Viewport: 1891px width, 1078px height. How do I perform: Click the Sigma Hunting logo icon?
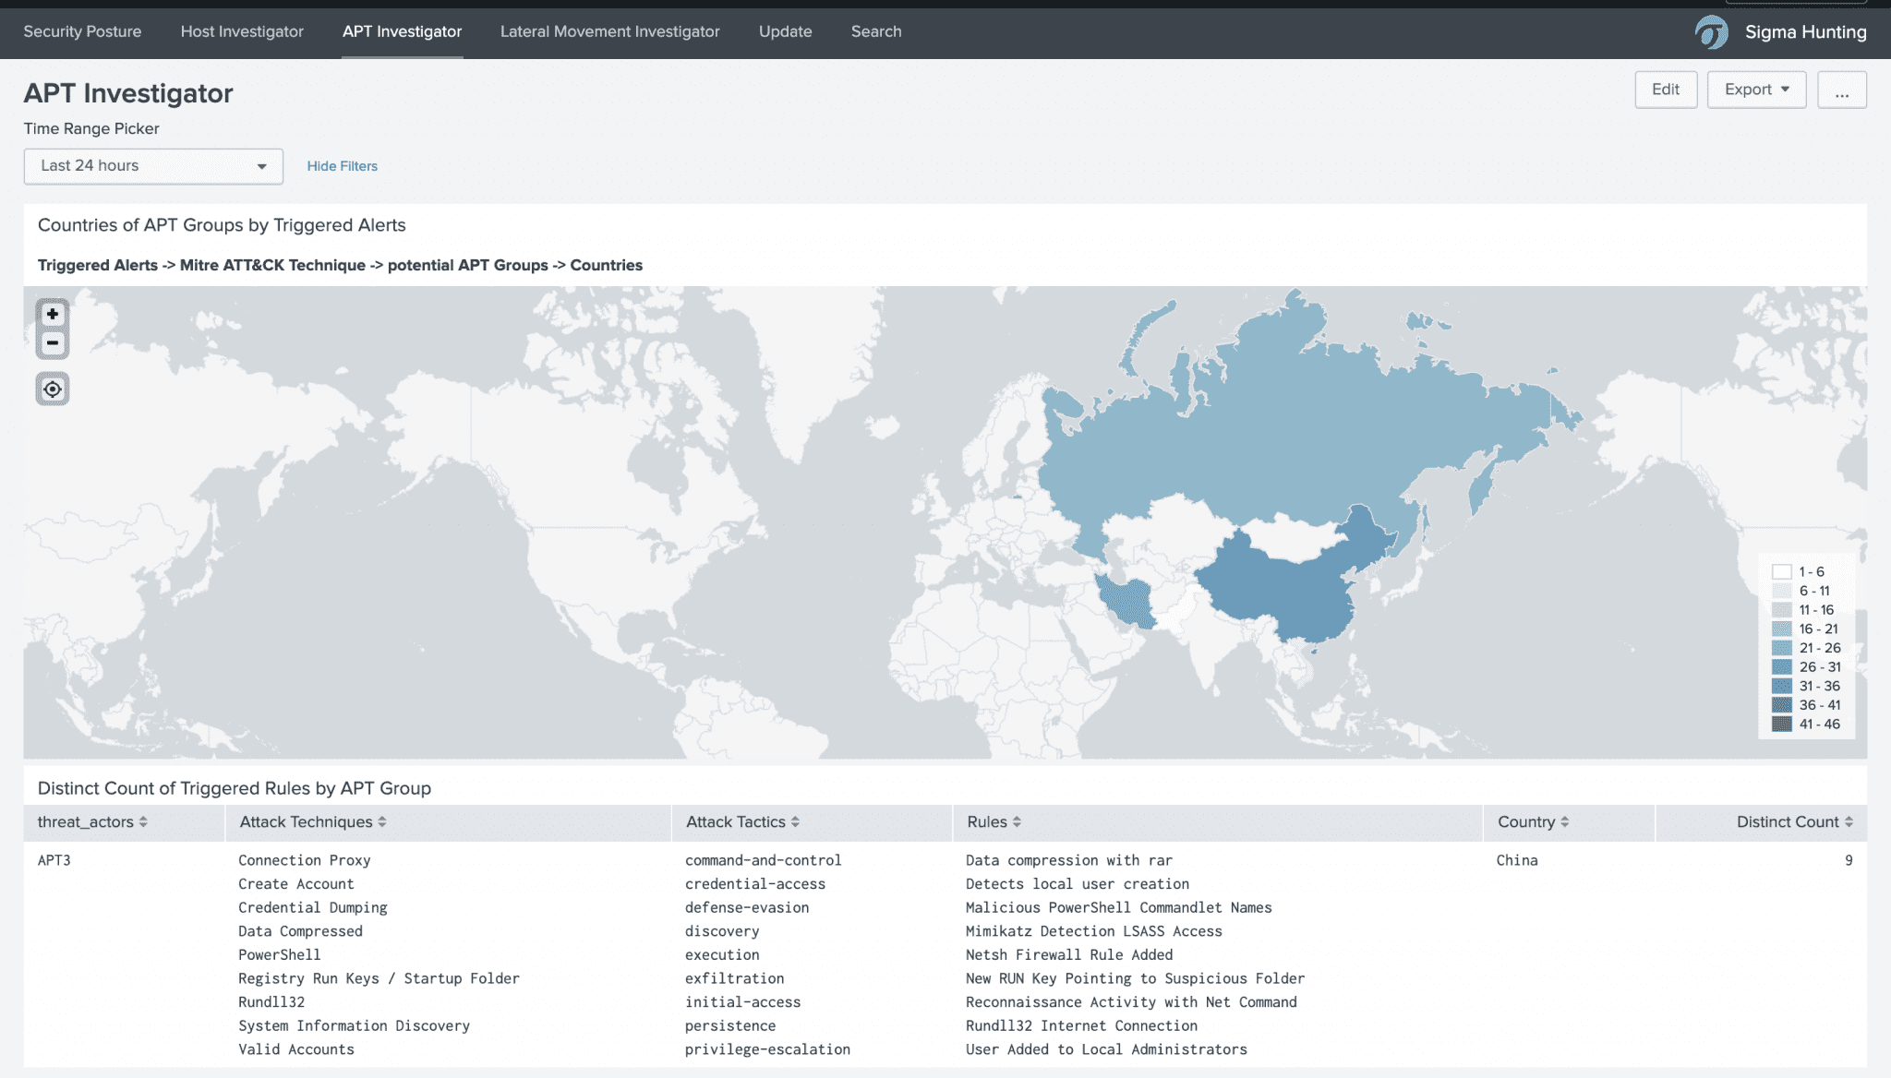click(x=1712, y=29)
